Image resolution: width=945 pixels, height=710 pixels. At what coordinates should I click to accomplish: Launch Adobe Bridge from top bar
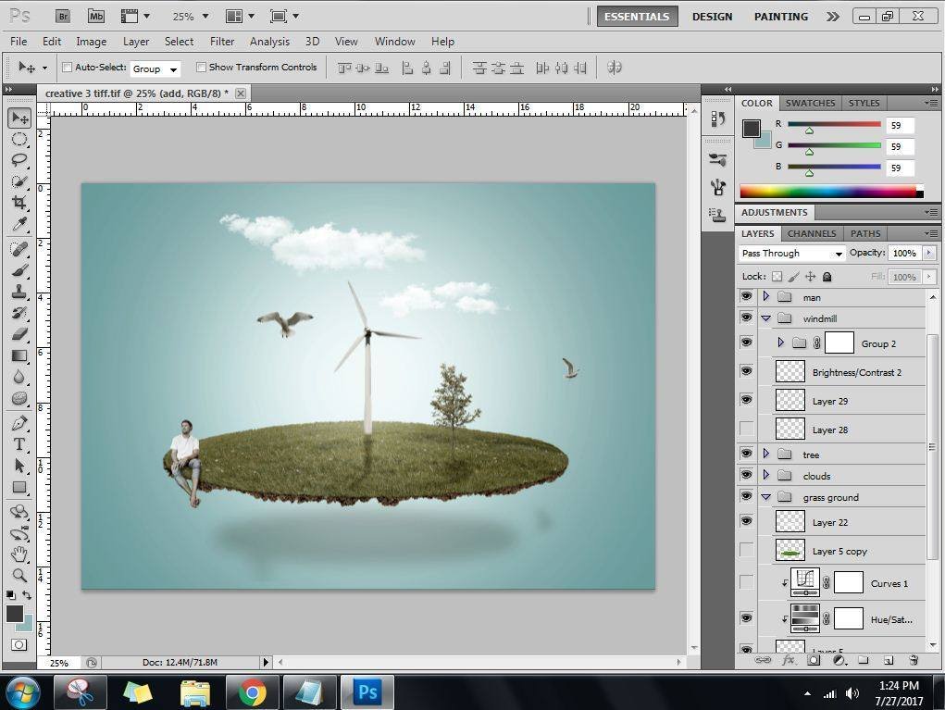63,17
